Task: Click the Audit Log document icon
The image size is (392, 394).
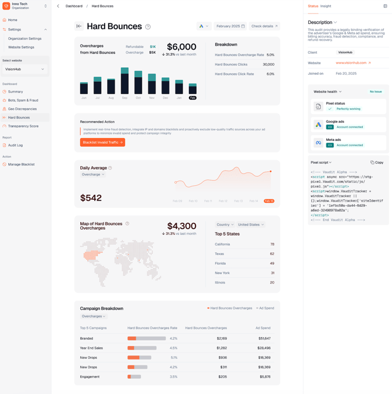Action: tap(4, 145)
